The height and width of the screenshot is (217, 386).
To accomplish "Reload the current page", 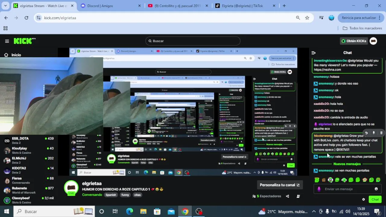I will click(26, 18).
